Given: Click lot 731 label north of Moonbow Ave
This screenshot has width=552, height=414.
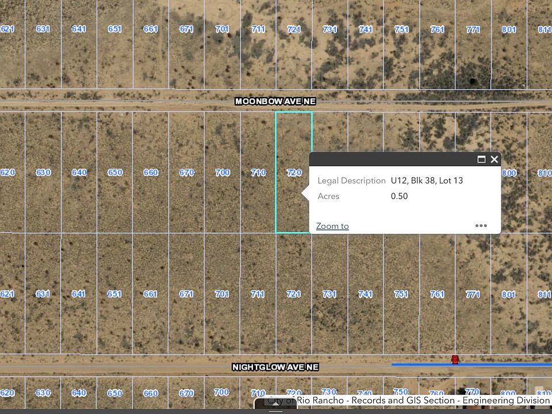Looking at the screenshot, I should [329, 29].
